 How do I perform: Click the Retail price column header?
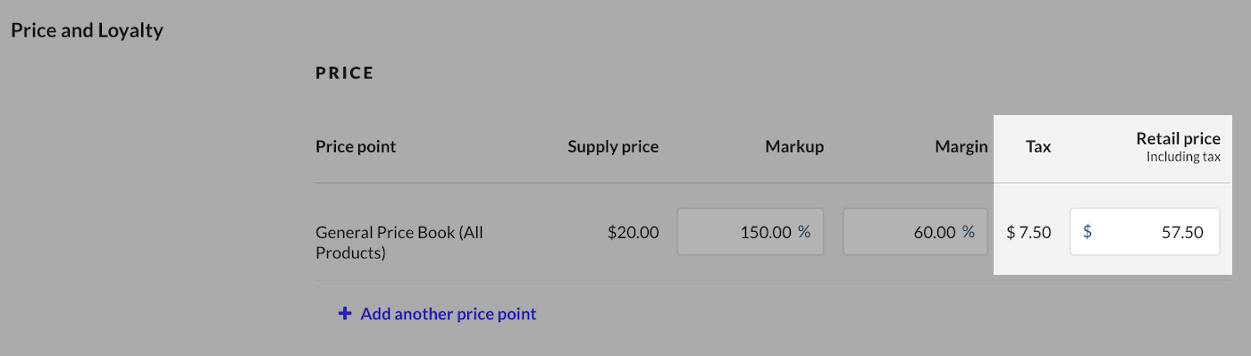(x=1178, y=138)
